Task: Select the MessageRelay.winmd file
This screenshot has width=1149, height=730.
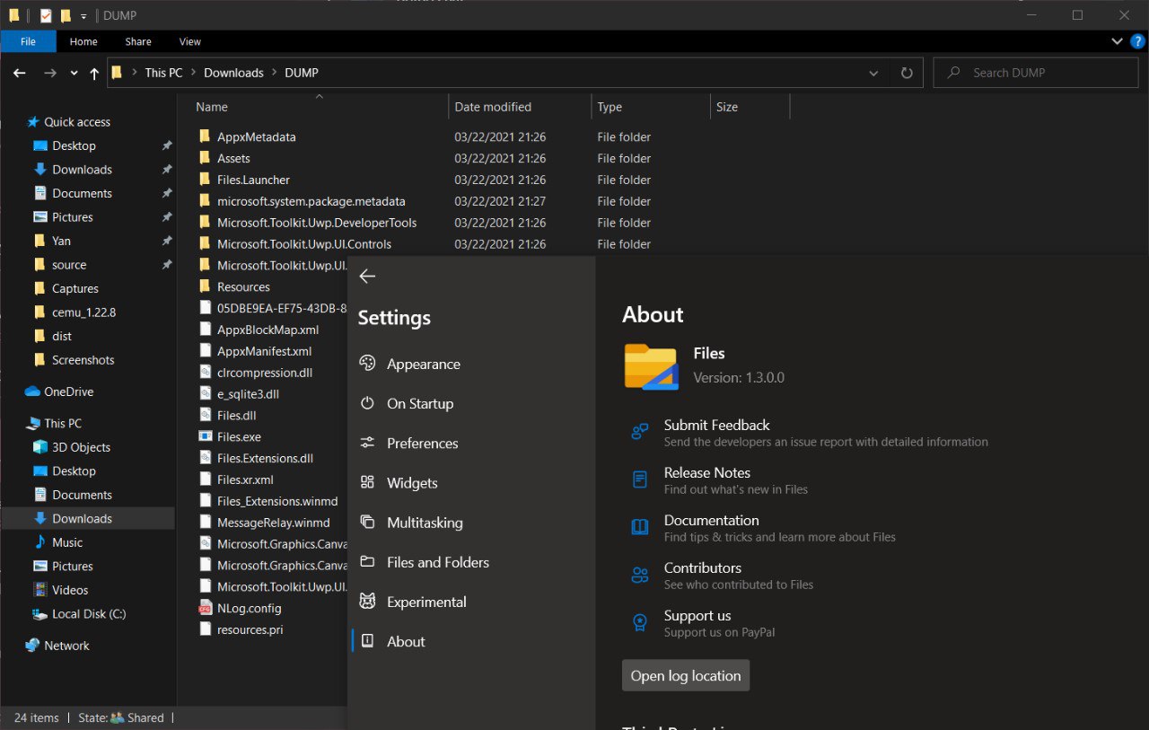Action: tap(273, 523)
